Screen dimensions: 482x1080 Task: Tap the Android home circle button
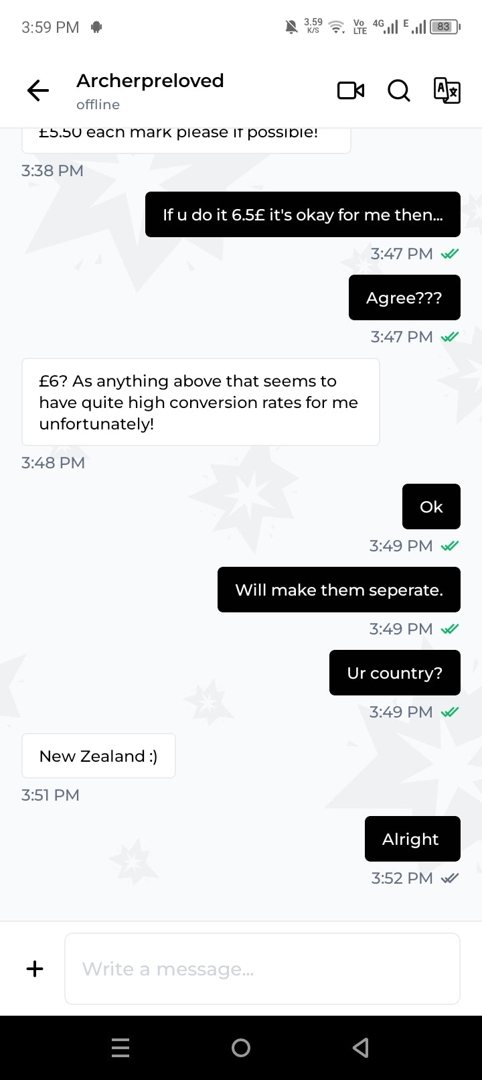[x=241, y=1048]
